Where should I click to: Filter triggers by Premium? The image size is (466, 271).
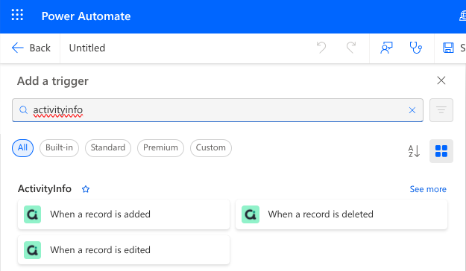click(x=160, y=148)
